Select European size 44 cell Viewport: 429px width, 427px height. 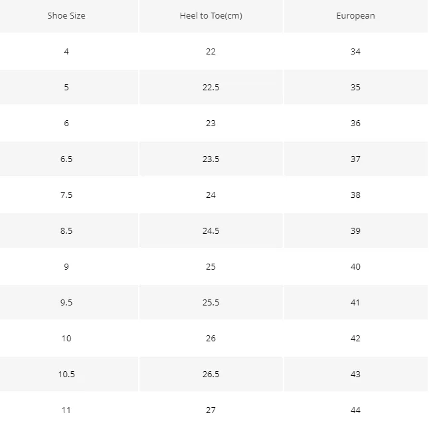pos(356,410)
